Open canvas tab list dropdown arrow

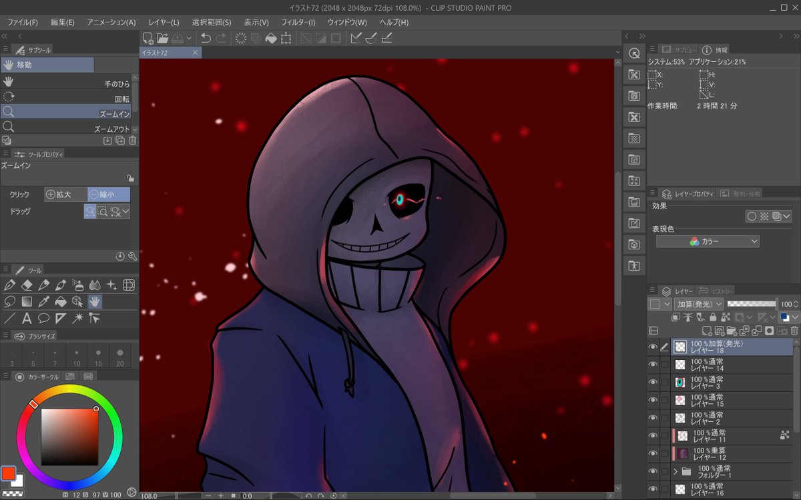[617, 52]
